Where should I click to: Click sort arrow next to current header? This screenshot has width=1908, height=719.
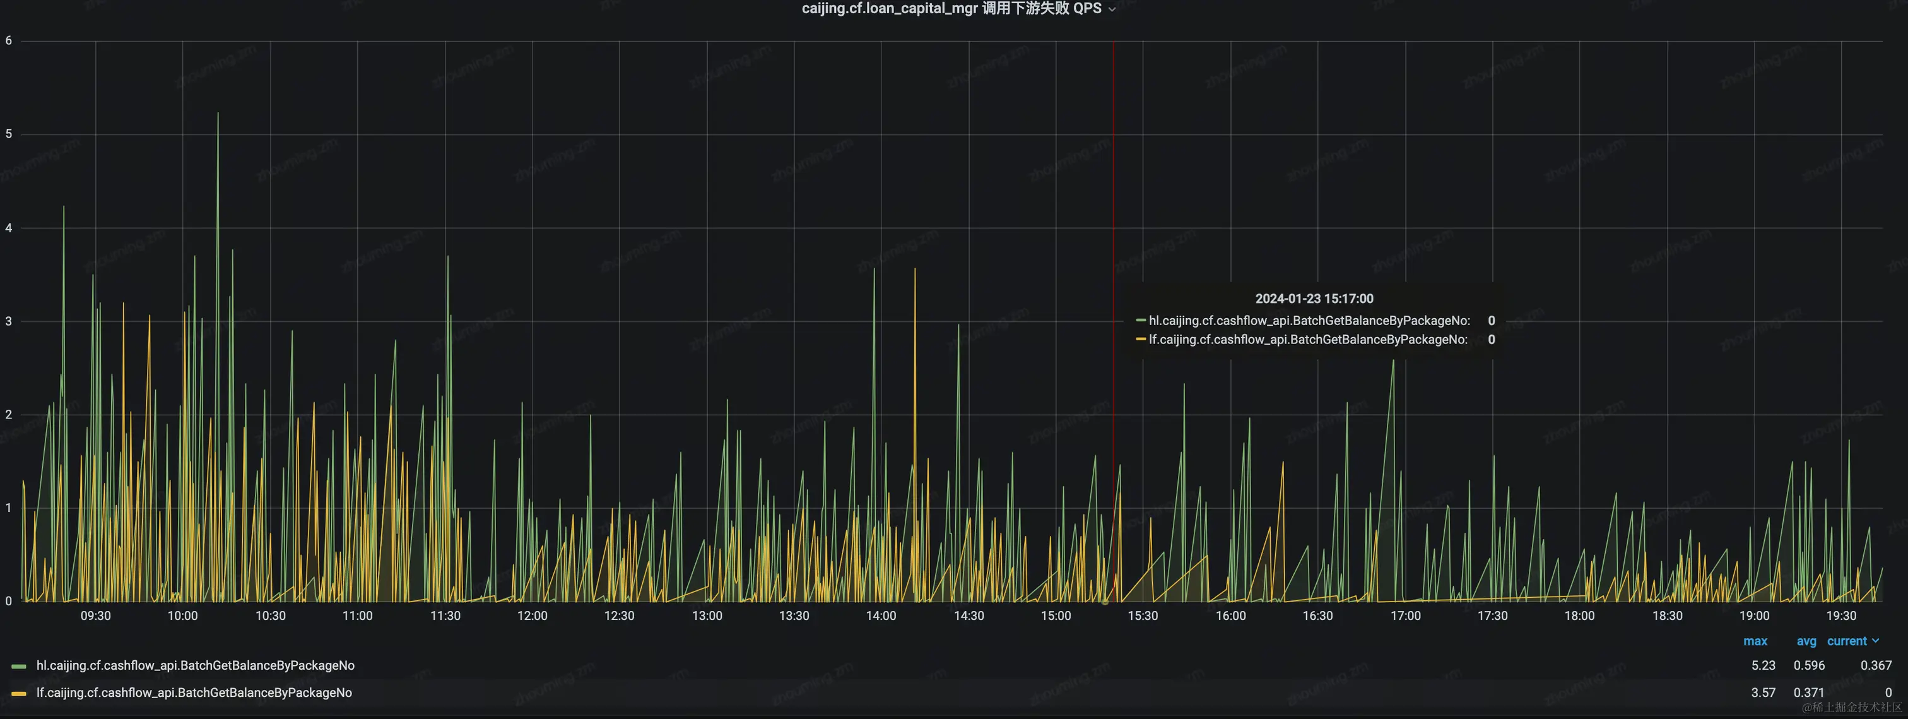[1875, 641]
